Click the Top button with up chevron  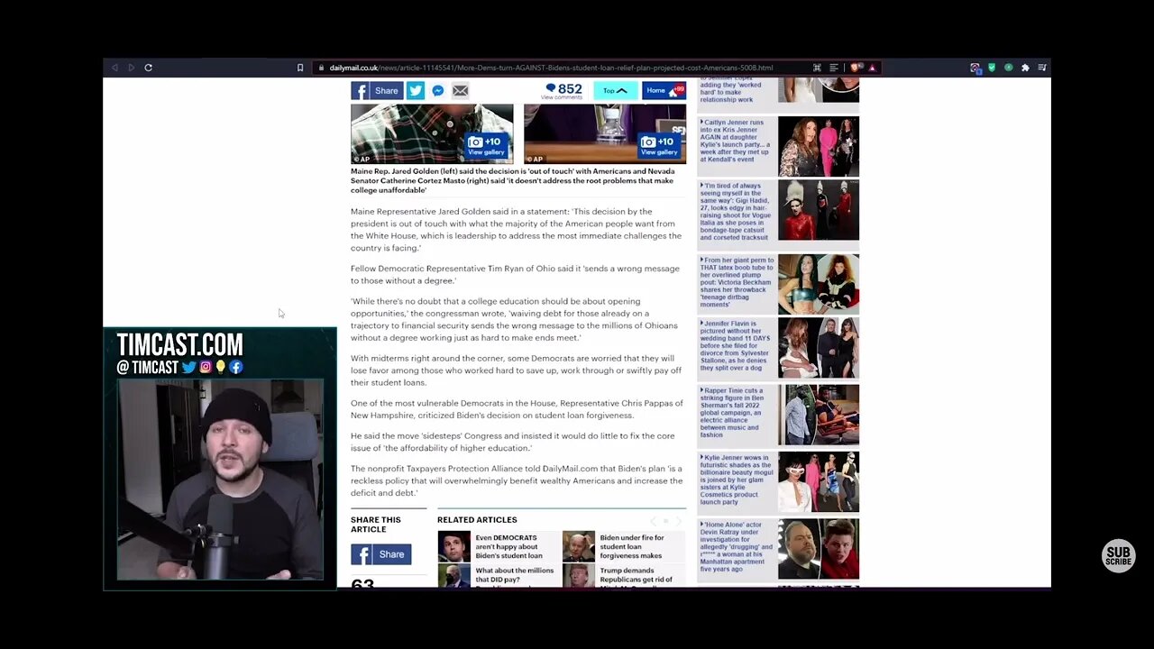pyautogui.click(x=615, y=90)
